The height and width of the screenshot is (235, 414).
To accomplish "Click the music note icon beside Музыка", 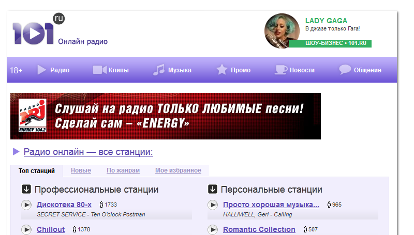I will [x=159, y=70].
